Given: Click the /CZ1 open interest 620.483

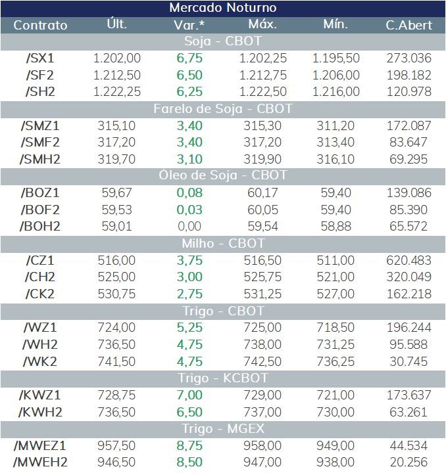Looking at the screenshot, I should point(409,260).
